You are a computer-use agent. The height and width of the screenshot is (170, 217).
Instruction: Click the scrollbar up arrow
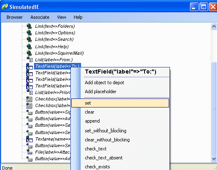[x=214, y=27]
